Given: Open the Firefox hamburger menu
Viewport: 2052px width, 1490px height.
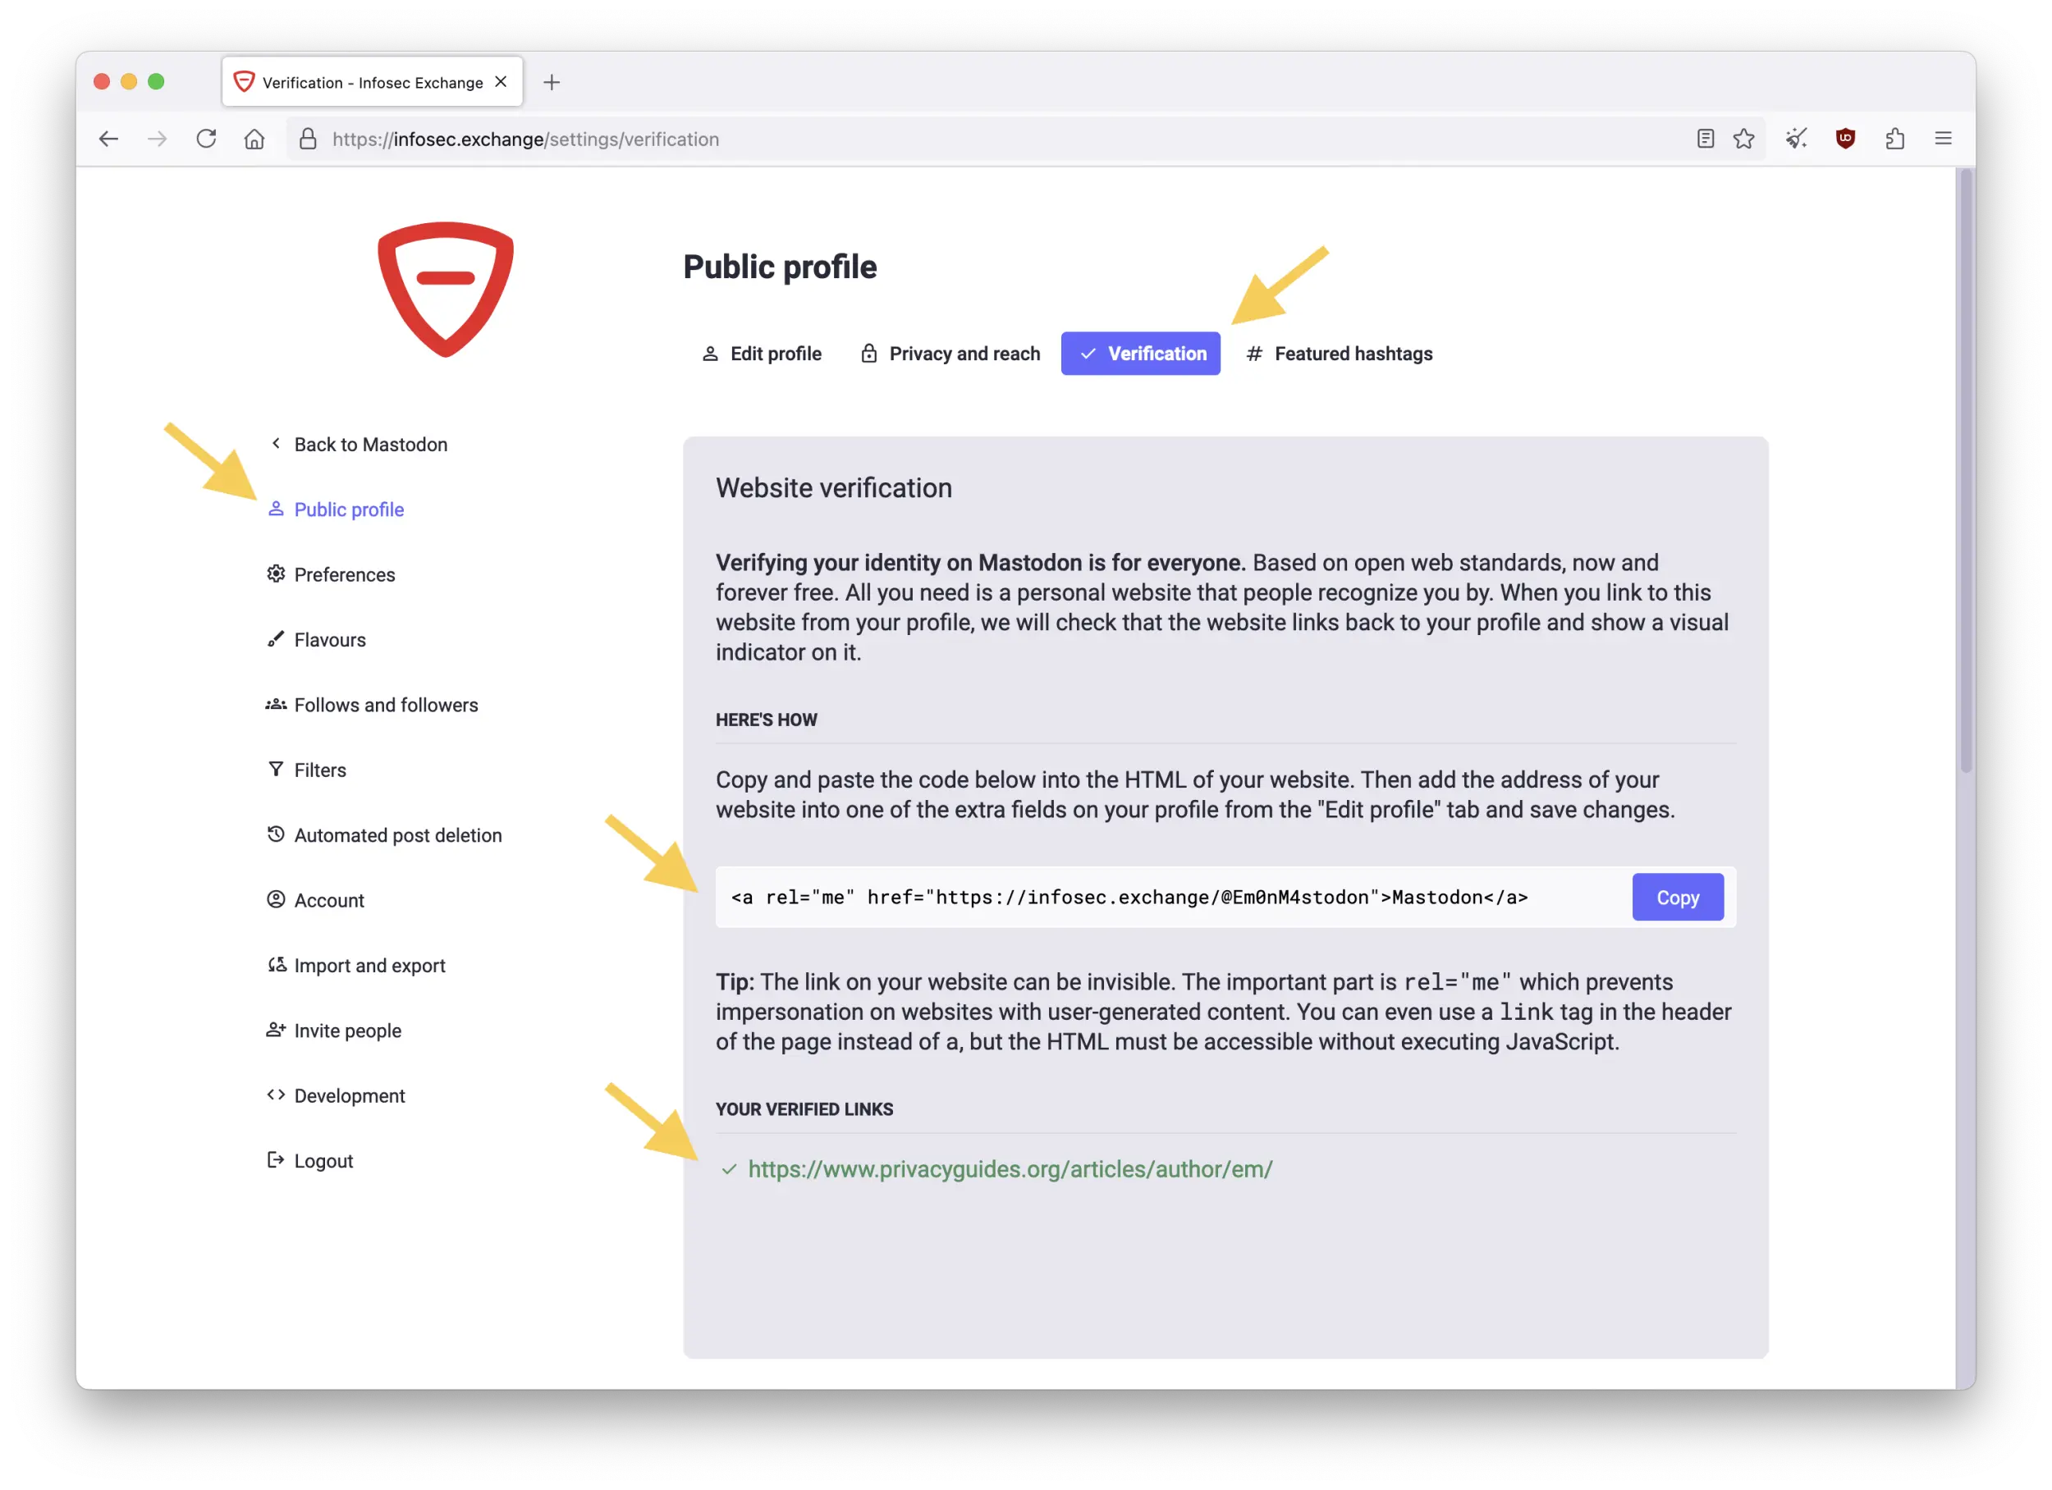Looking at the screenshot, I should pos(1944,139).
